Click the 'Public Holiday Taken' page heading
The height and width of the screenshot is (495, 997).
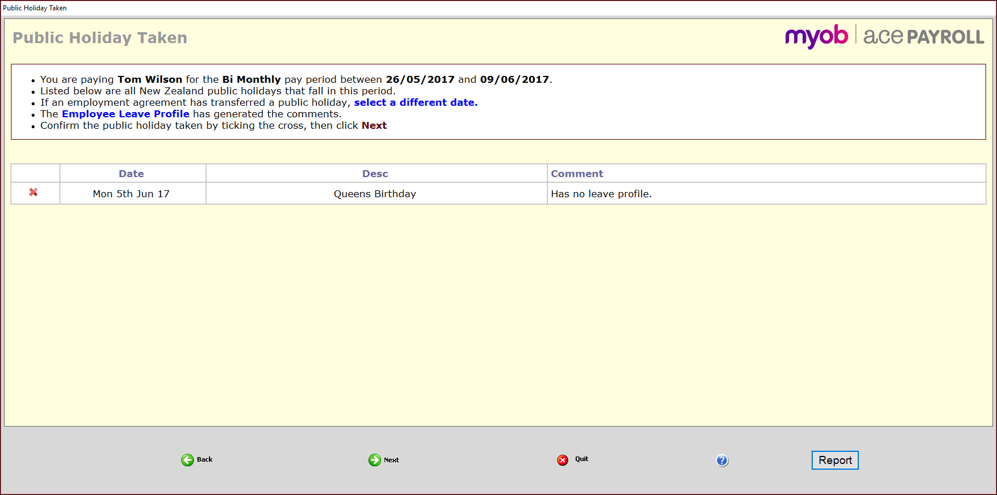(100, 38)
